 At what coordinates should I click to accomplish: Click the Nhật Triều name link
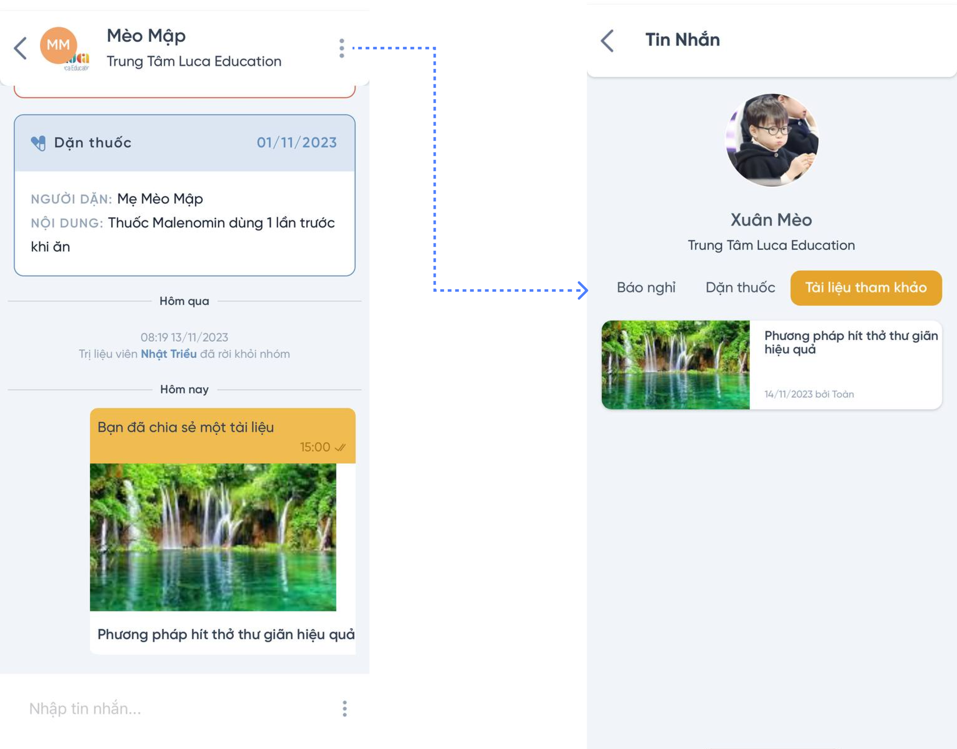point(168,354)
